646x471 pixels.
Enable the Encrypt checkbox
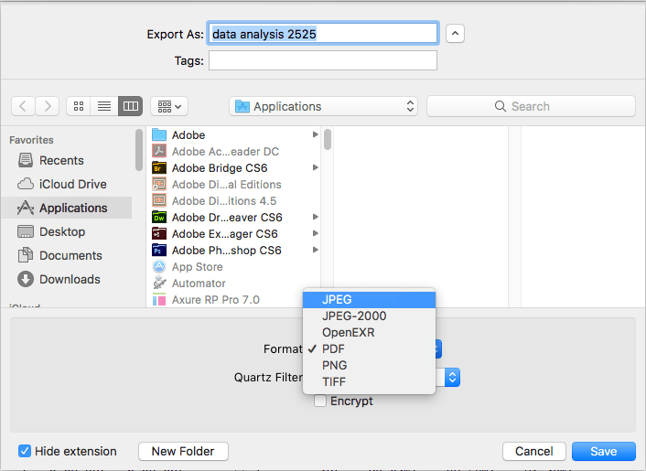[320, 401]
